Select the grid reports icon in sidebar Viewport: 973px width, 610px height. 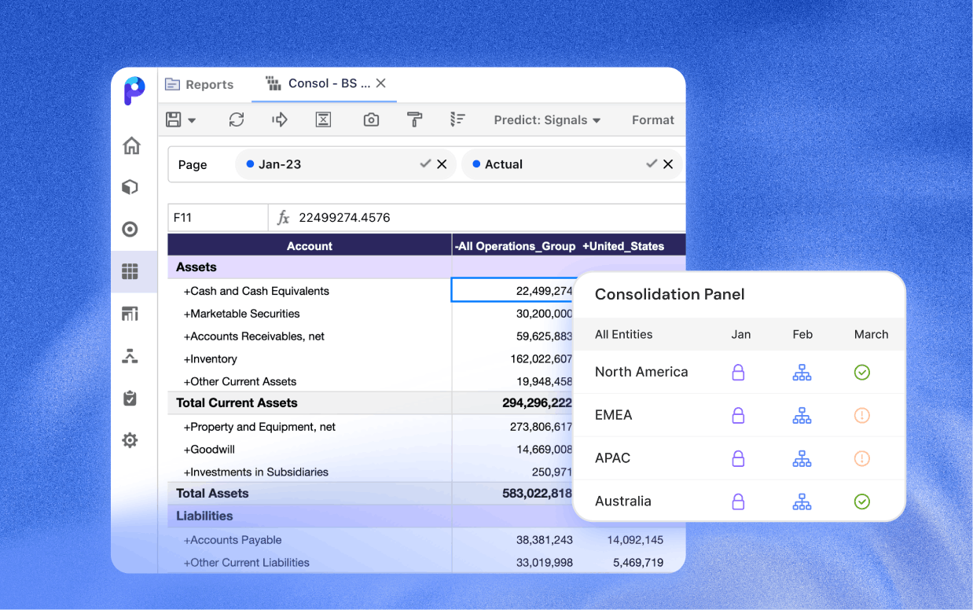[130, 272]
